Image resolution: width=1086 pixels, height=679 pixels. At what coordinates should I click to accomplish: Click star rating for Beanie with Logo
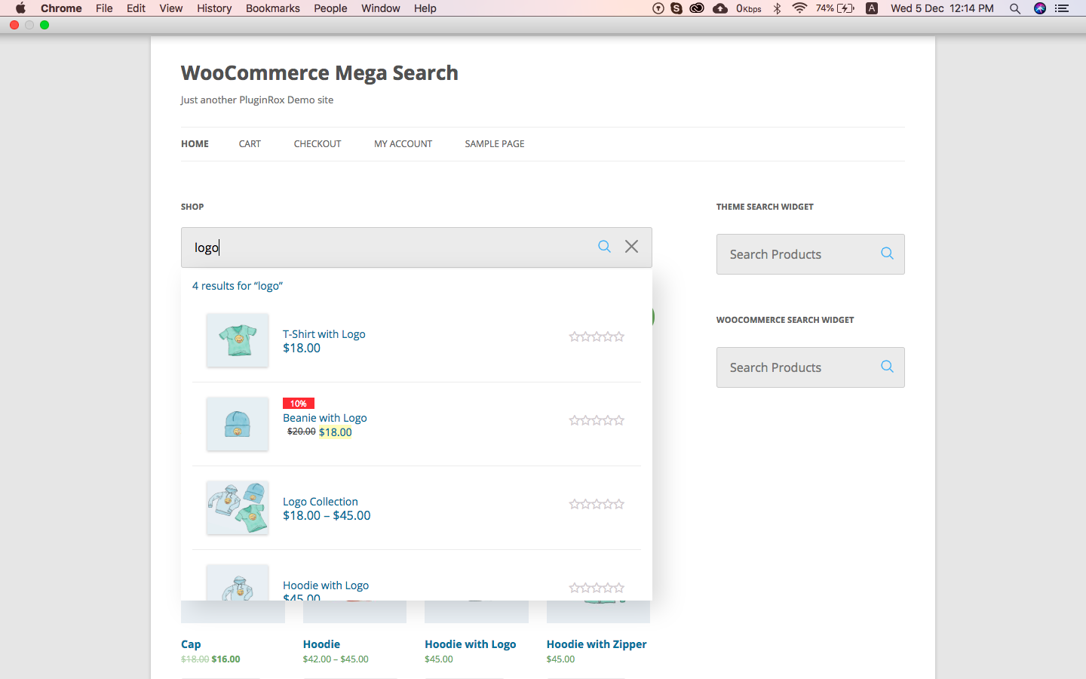coord(597,420)
